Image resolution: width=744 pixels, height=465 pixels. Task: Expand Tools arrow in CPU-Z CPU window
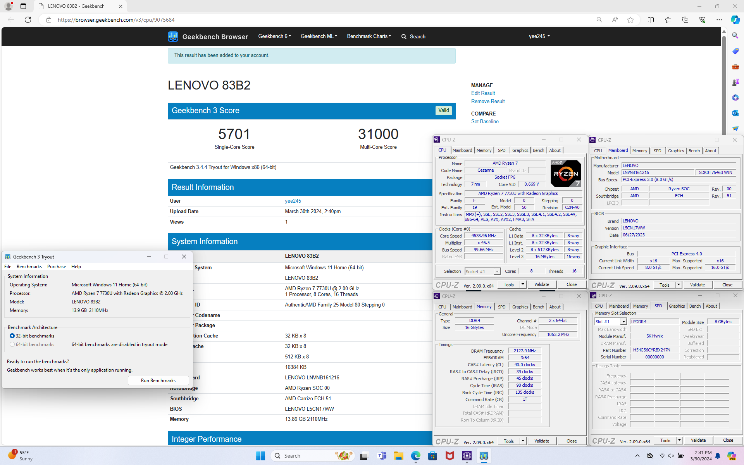click(523, 284)
